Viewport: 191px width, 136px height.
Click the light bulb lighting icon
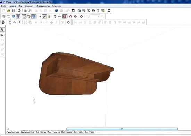(49, 16)
